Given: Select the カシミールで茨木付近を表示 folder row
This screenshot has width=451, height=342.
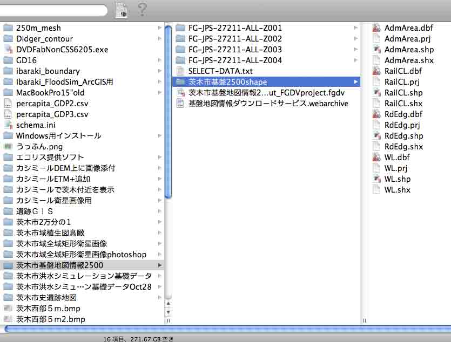Looking at the screenshot, I should [82, 189].
